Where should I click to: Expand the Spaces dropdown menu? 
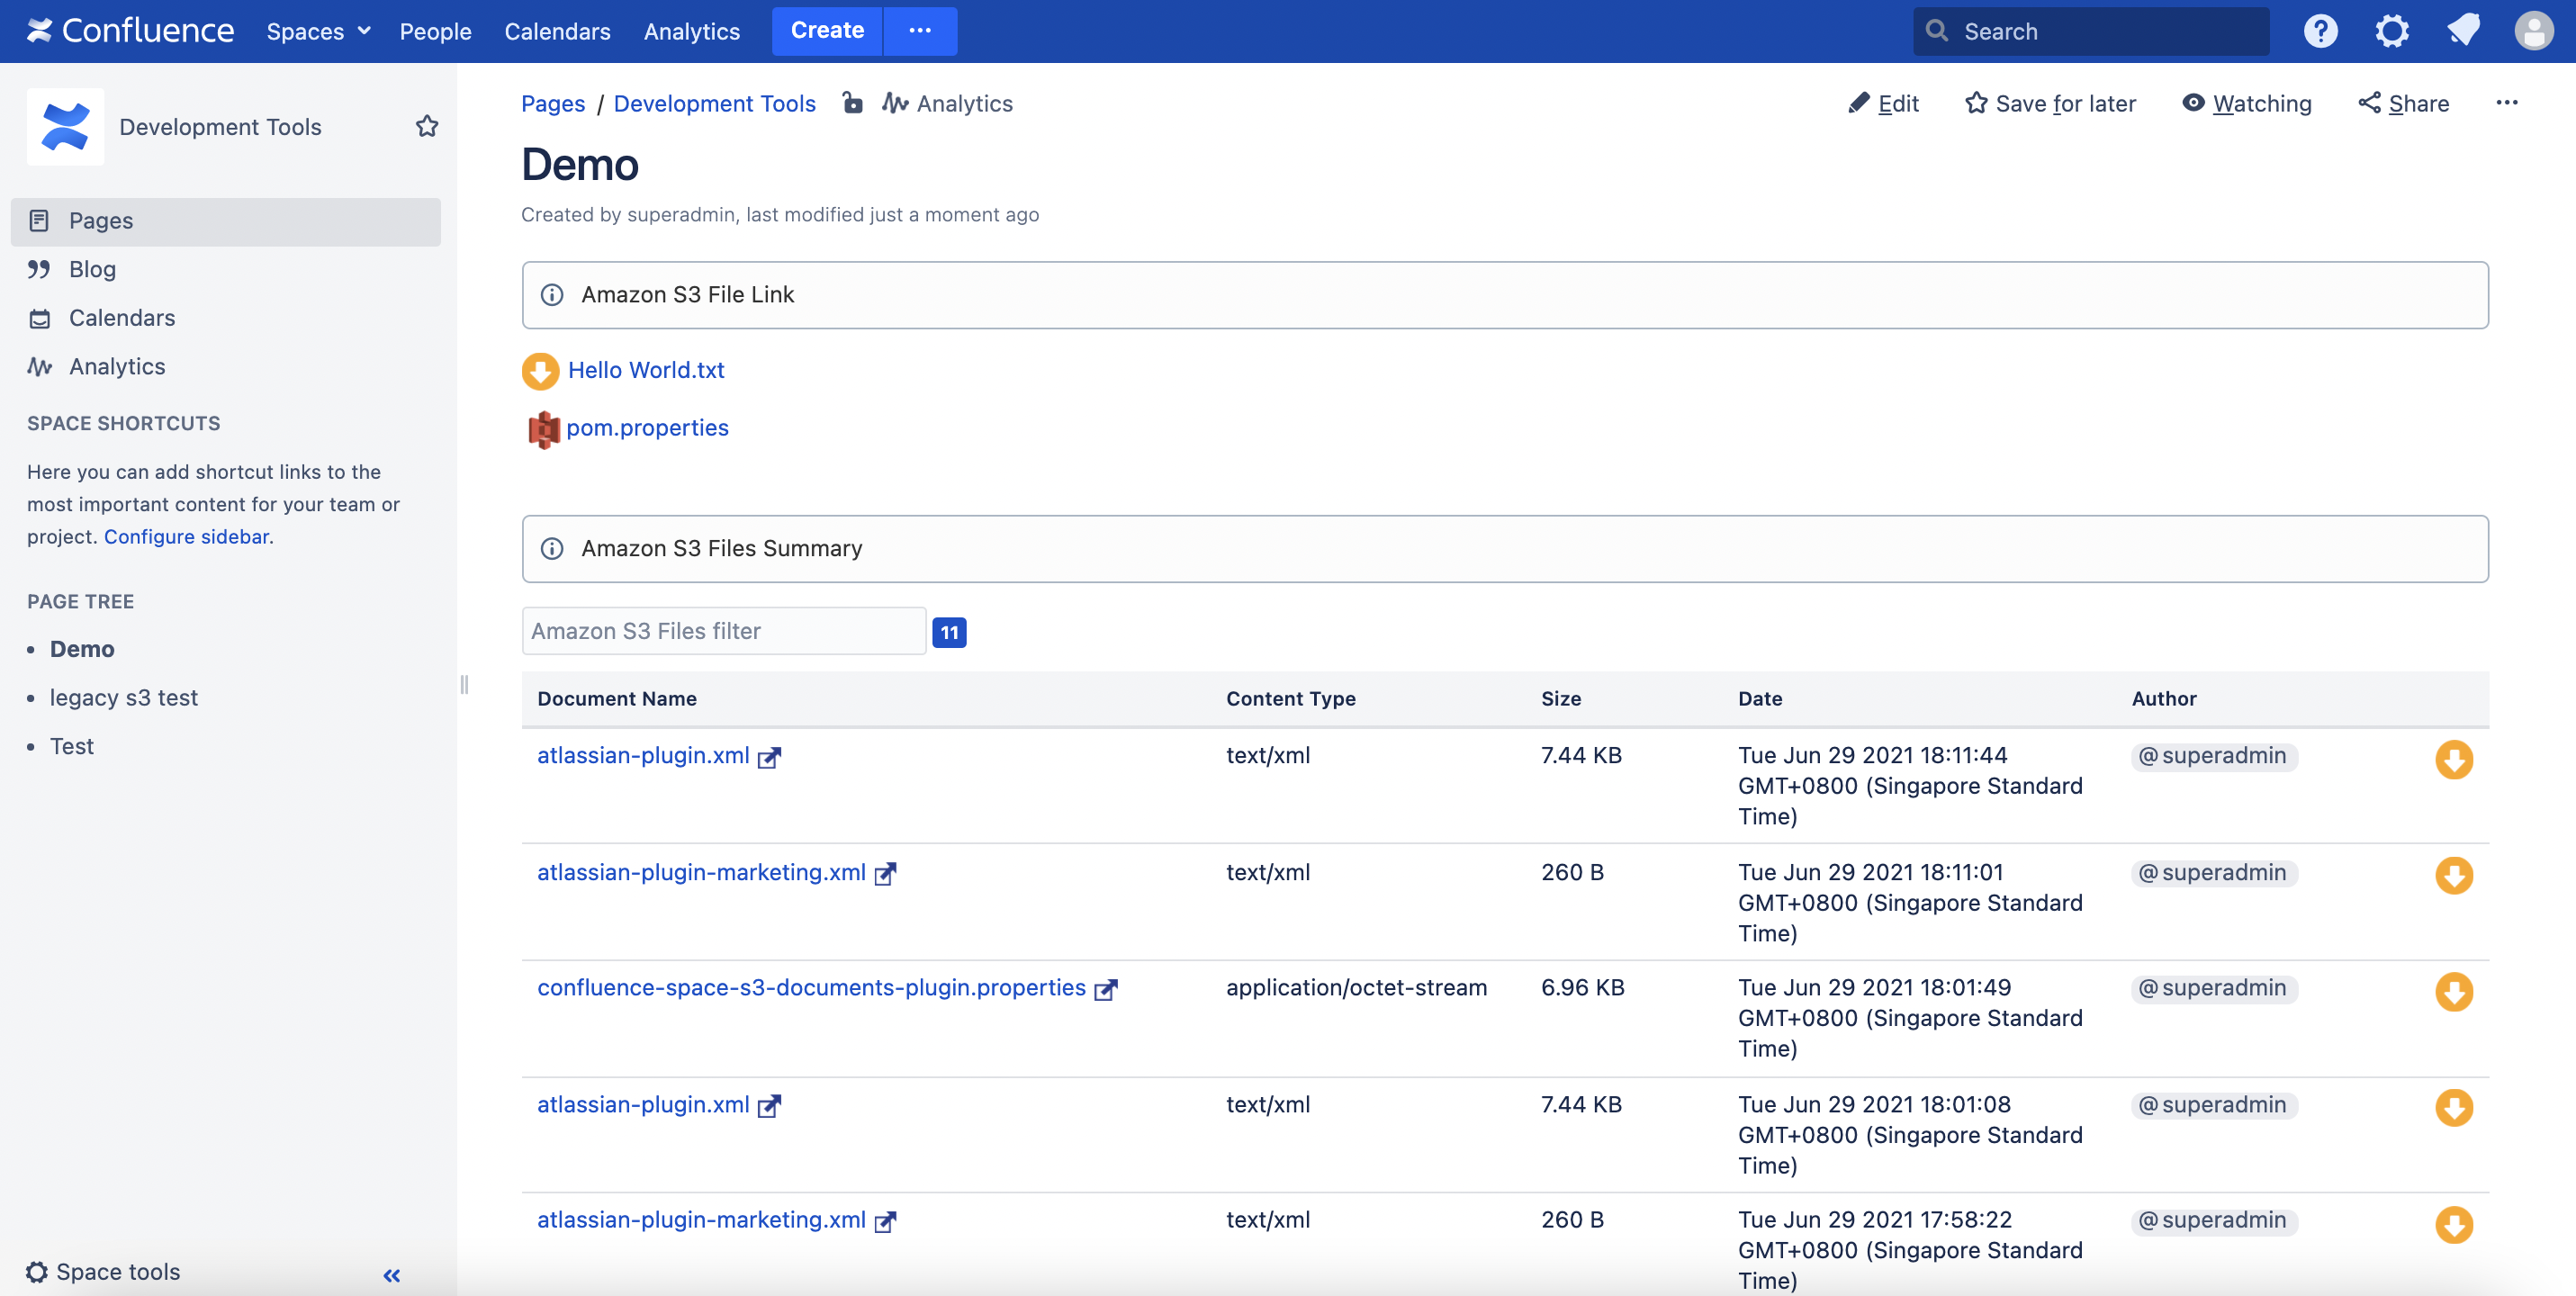tap(319, 31)
